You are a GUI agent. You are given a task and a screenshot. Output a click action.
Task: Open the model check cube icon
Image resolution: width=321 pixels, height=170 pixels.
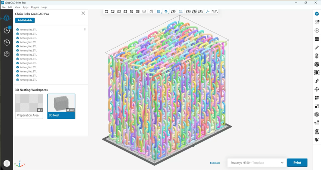pyautogui.click(x=317, y=22)
